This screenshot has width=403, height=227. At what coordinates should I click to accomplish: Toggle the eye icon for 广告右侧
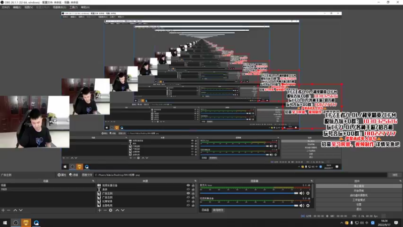(x=188, y=197)
